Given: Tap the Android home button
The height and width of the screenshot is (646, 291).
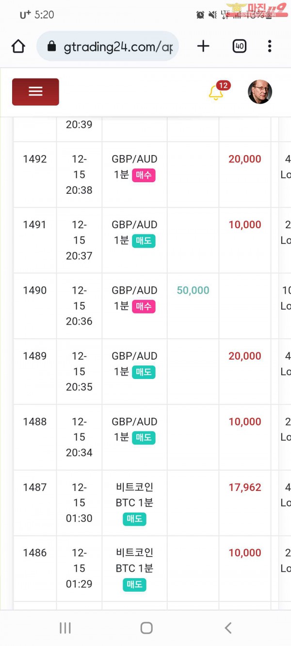Looking at the screenshot, I should point(146,628).
